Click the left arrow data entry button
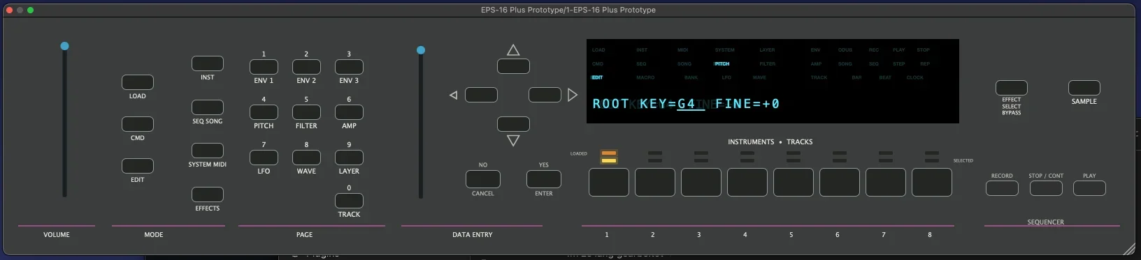Screen dimensions: 1141x260 point(482,95)
